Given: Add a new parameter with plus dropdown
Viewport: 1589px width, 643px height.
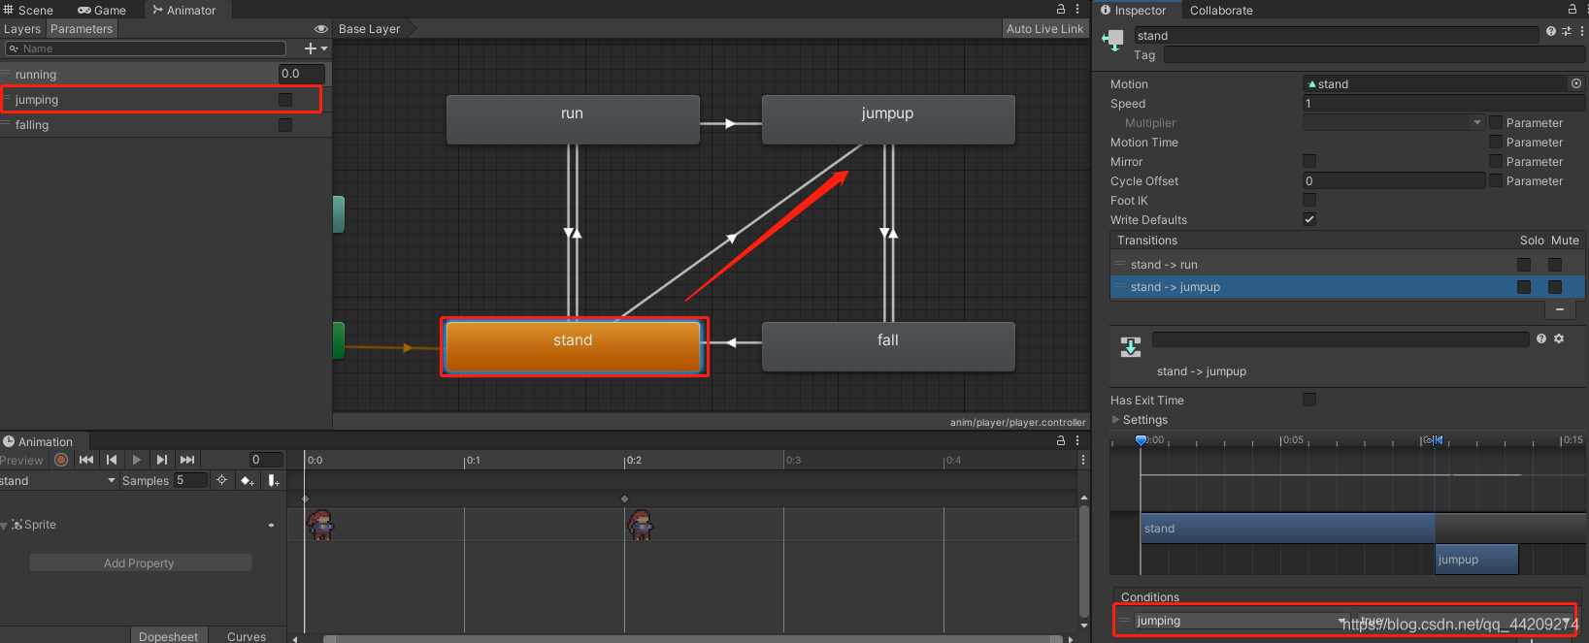Looking at the screenshot, I should [x=315, y=48].
